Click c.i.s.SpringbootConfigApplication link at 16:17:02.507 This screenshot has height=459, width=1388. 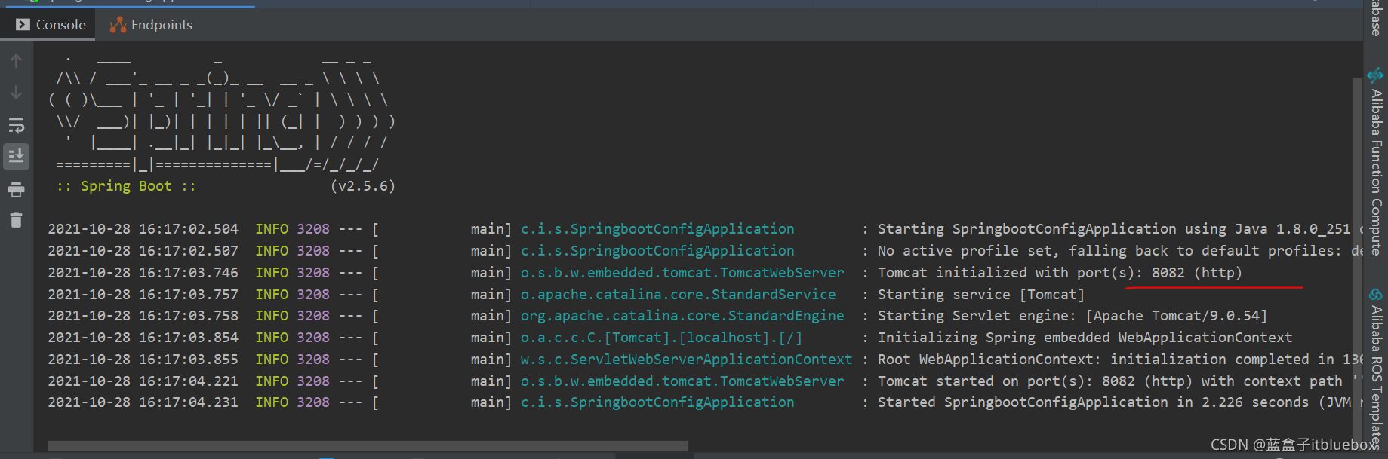click(657, 251)
